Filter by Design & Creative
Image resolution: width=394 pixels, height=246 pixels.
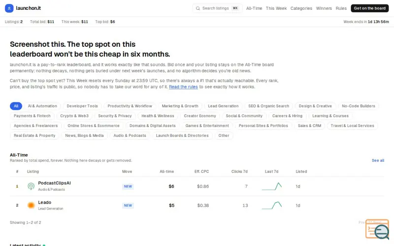(x=315, y=106)
